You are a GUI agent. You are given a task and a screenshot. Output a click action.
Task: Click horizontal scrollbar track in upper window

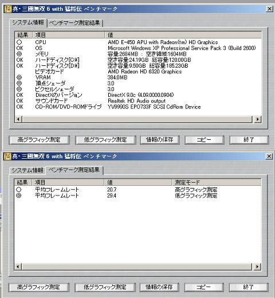click(x=137, y=119)
